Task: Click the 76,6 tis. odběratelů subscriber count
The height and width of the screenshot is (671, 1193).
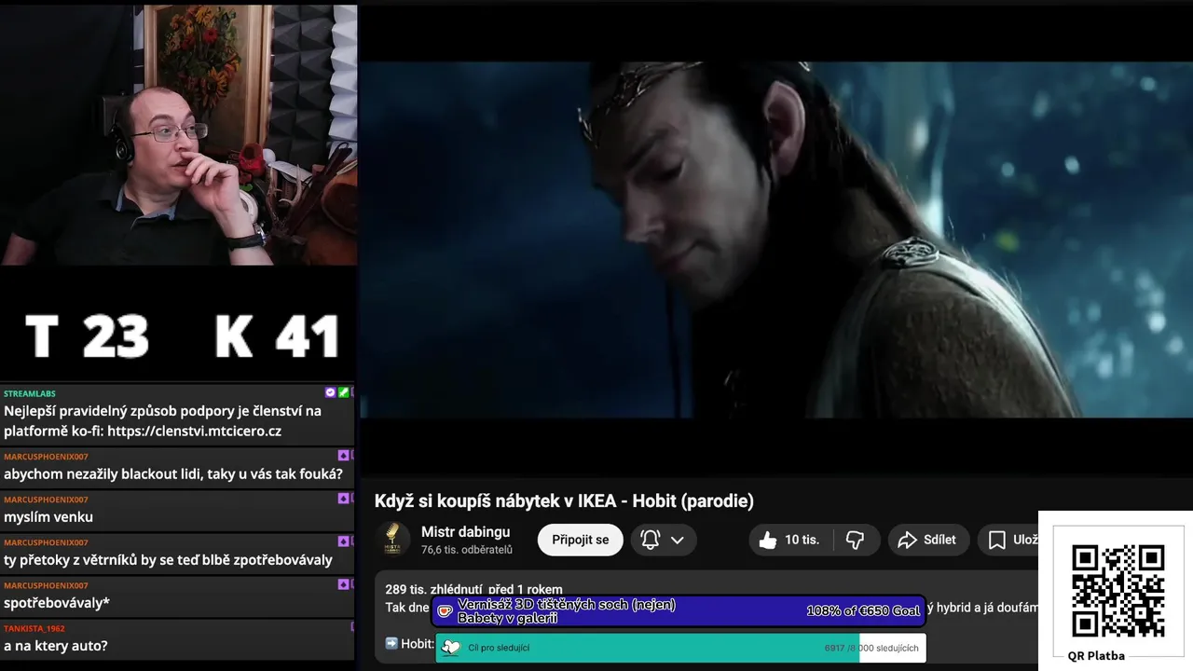Action: [x=467, y=550]
